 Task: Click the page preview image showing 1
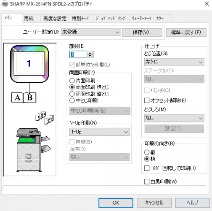point(29,64)
